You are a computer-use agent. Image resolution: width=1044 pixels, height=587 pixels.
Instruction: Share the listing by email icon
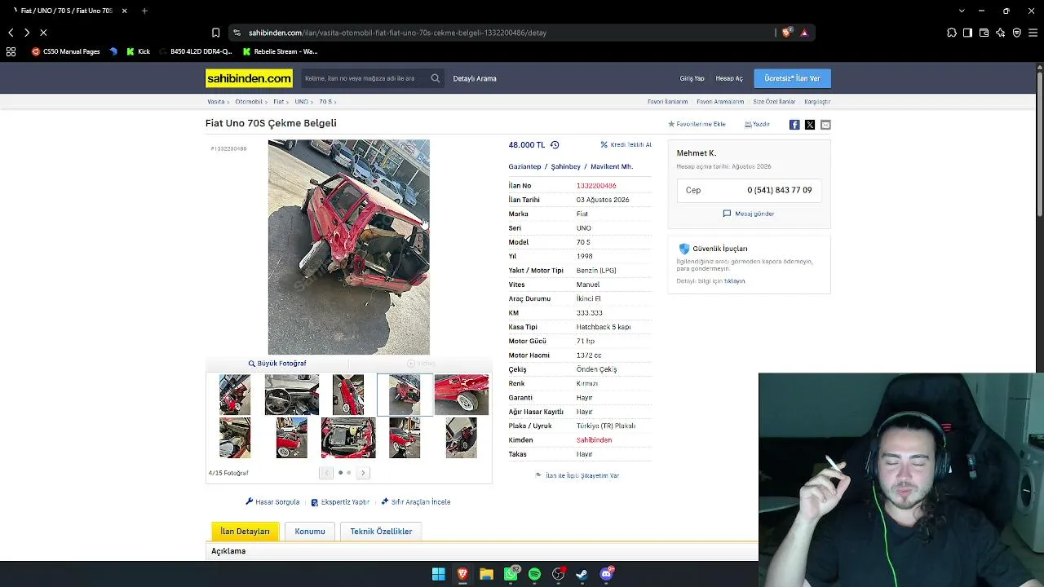(x=825, y=125)
